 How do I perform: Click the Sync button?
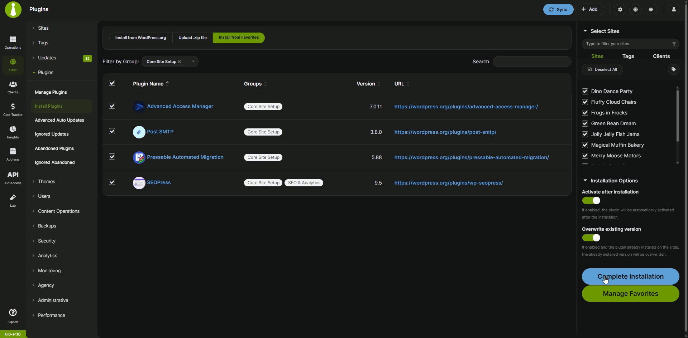[x=558, y=9]
